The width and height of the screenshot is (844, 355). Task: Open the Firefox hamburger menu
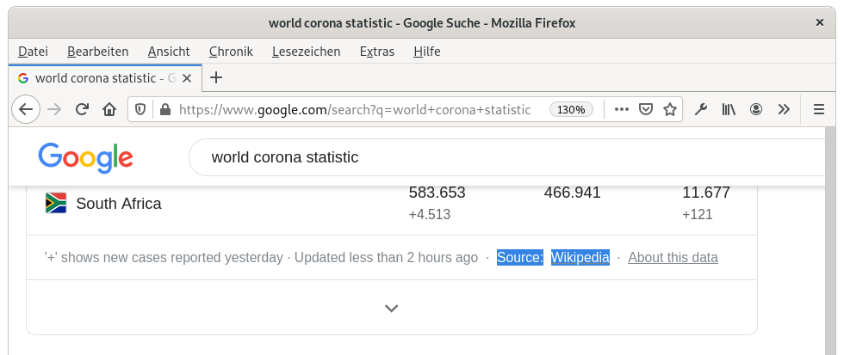click(x=818, y=109)
